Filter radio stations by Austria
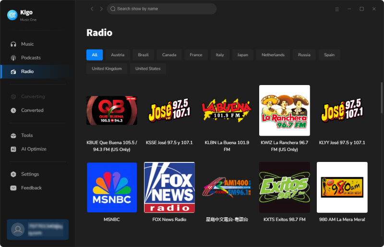Viewport: 384px width, 247px height. pyautogui.click(x=118, y=55)
